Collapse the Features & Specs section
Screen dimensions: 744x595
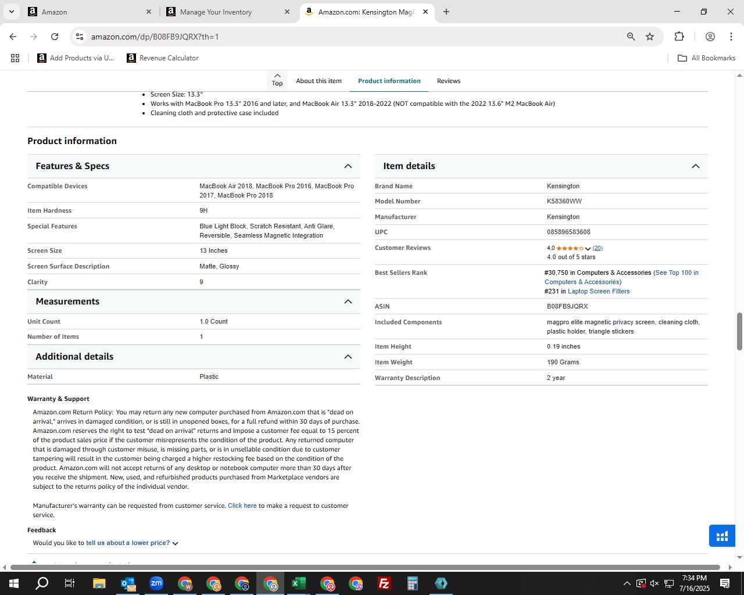point(348,166)
